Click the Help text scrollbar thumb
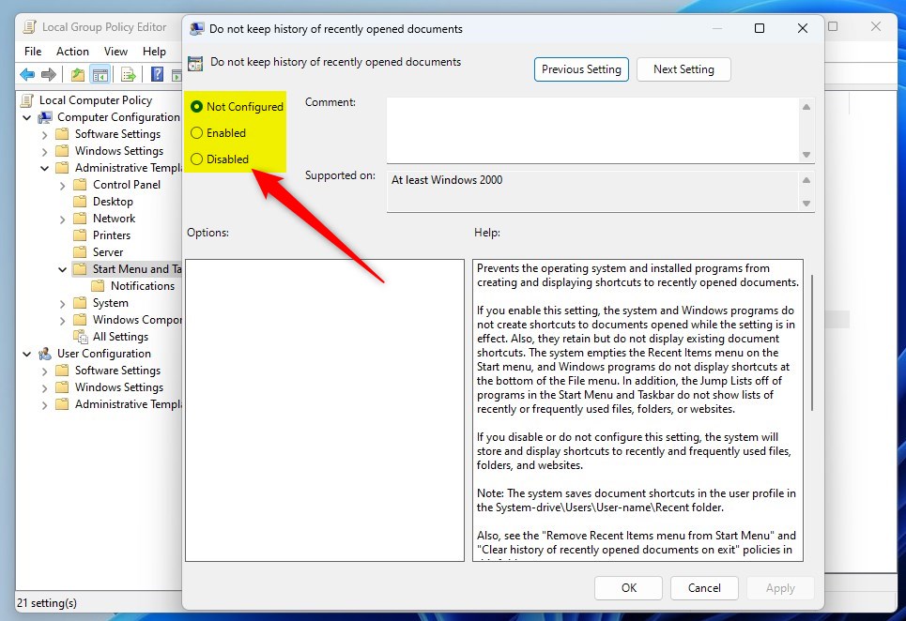The image size is (906, 621). click(812, 342)
